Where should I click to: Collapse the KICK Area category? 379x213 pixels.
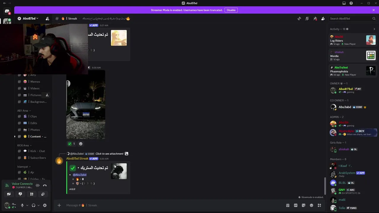pos(25,145)
